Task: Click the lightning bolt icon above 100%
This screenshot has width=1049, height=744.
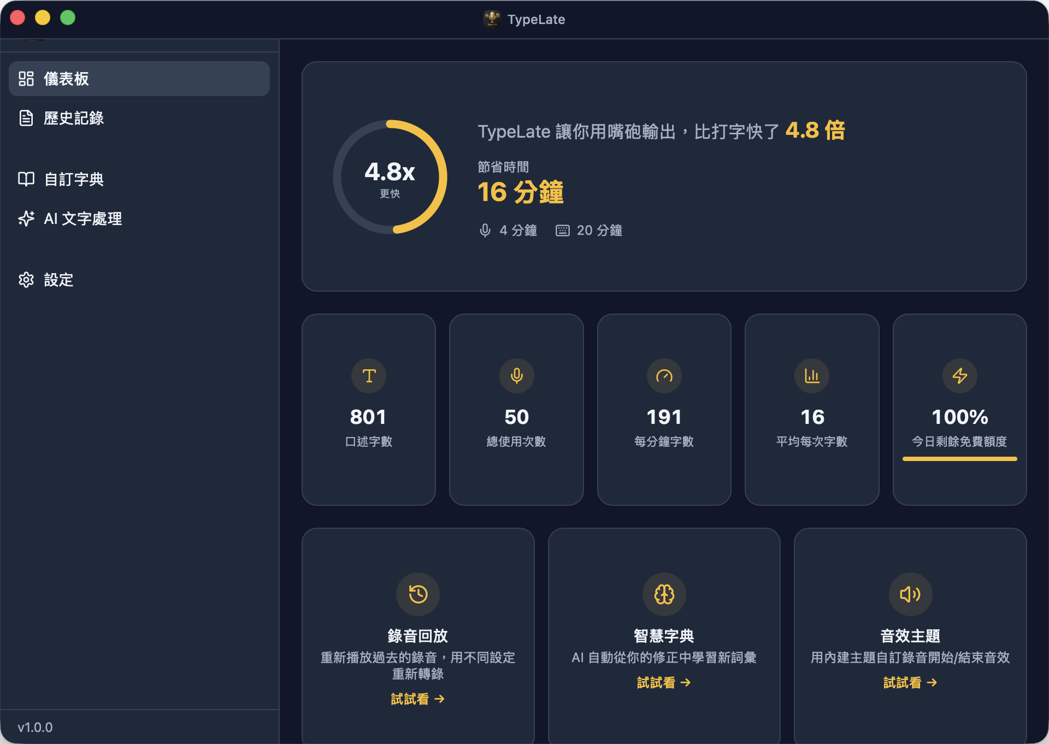Action: tap(960, 376)
